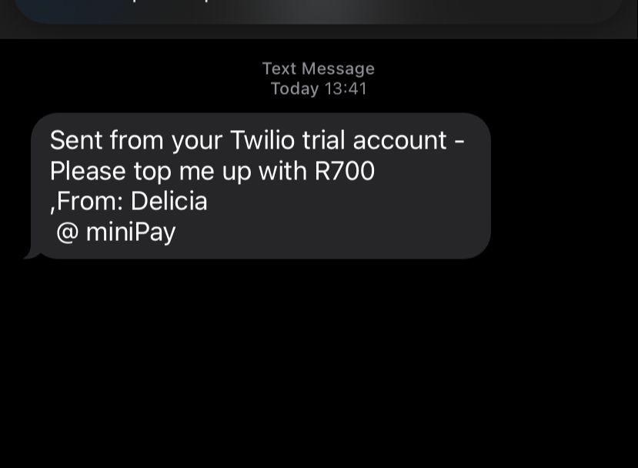
Task: Click the 'with' word before R700
Action: pyautogui.click(x=282, y=171)
